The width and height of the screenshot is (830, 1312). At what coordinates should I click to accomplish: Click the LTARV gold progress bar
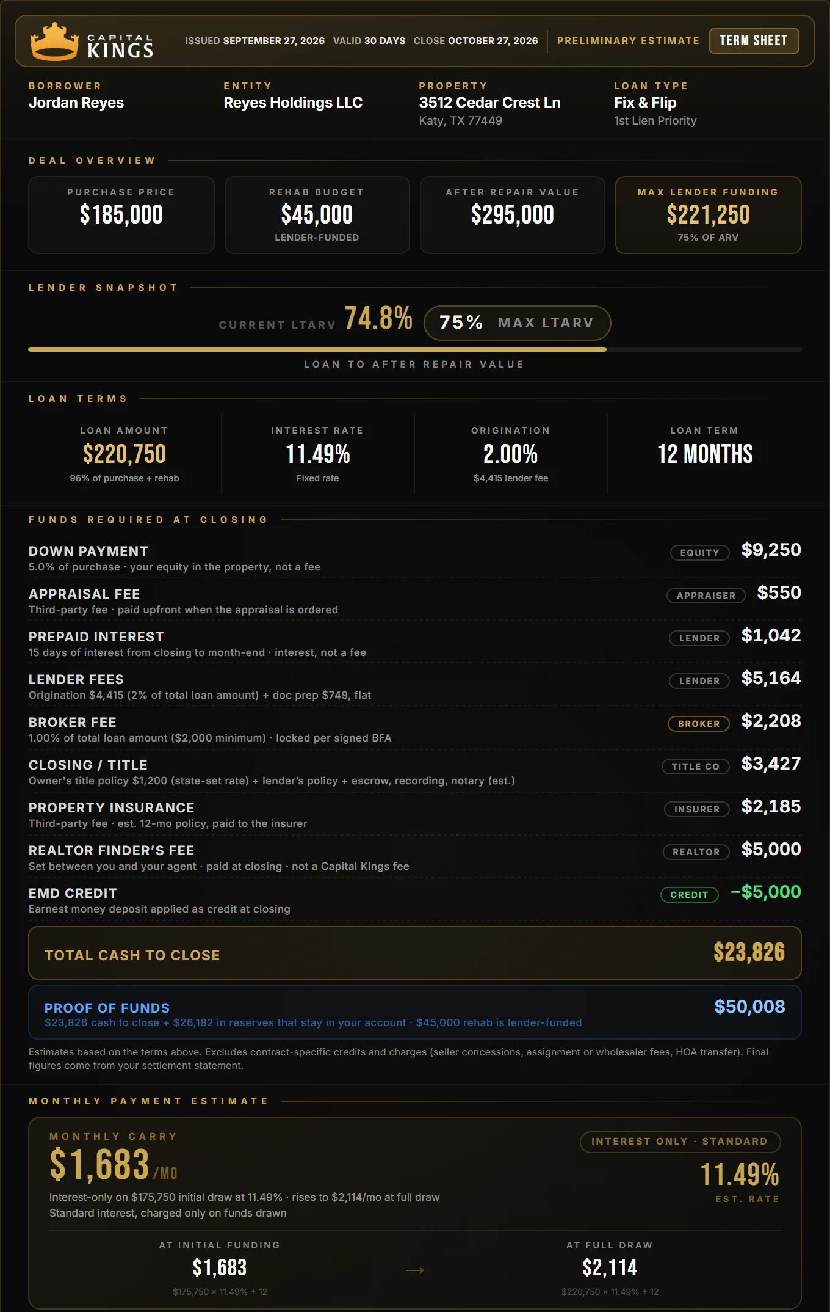(x=317, y=349)
